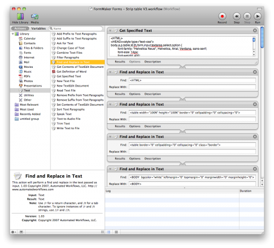Start recording with the Record button
Viewport: 274px width, 248px height.
pos(222,16)
